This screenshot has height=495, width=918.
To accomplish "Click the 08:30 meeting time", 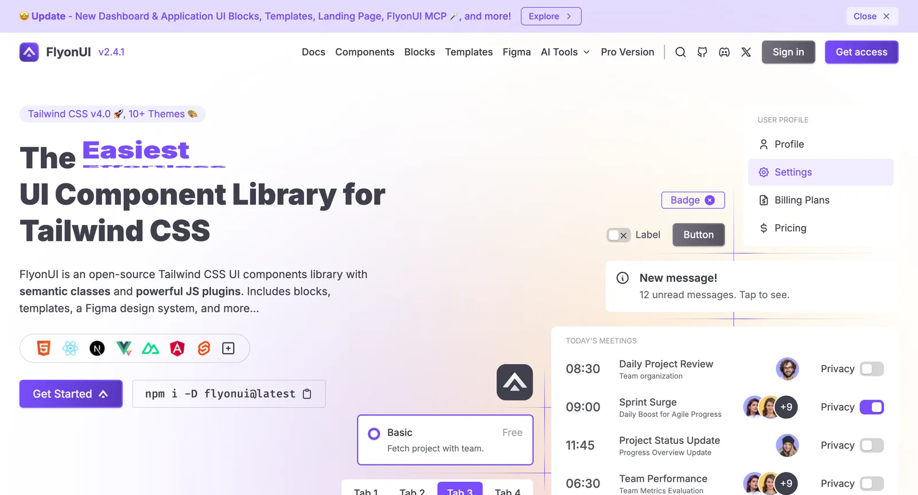I will [583, 369].
